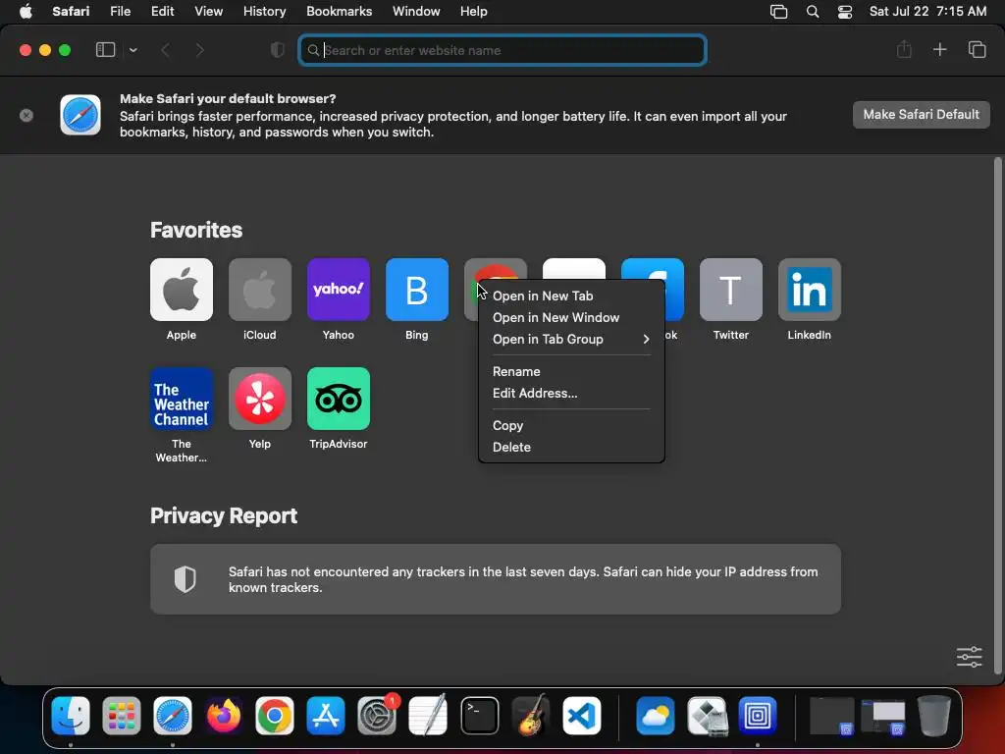Open the Window menu
This screenshot has height=754, width=1005.
[416, 11]
